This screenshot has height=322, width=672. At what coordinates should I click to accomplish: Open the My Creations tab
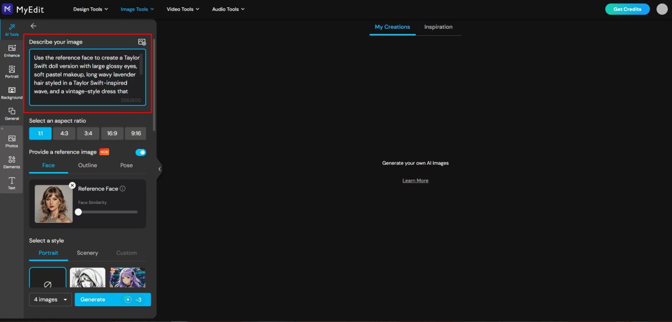point(392,27)
